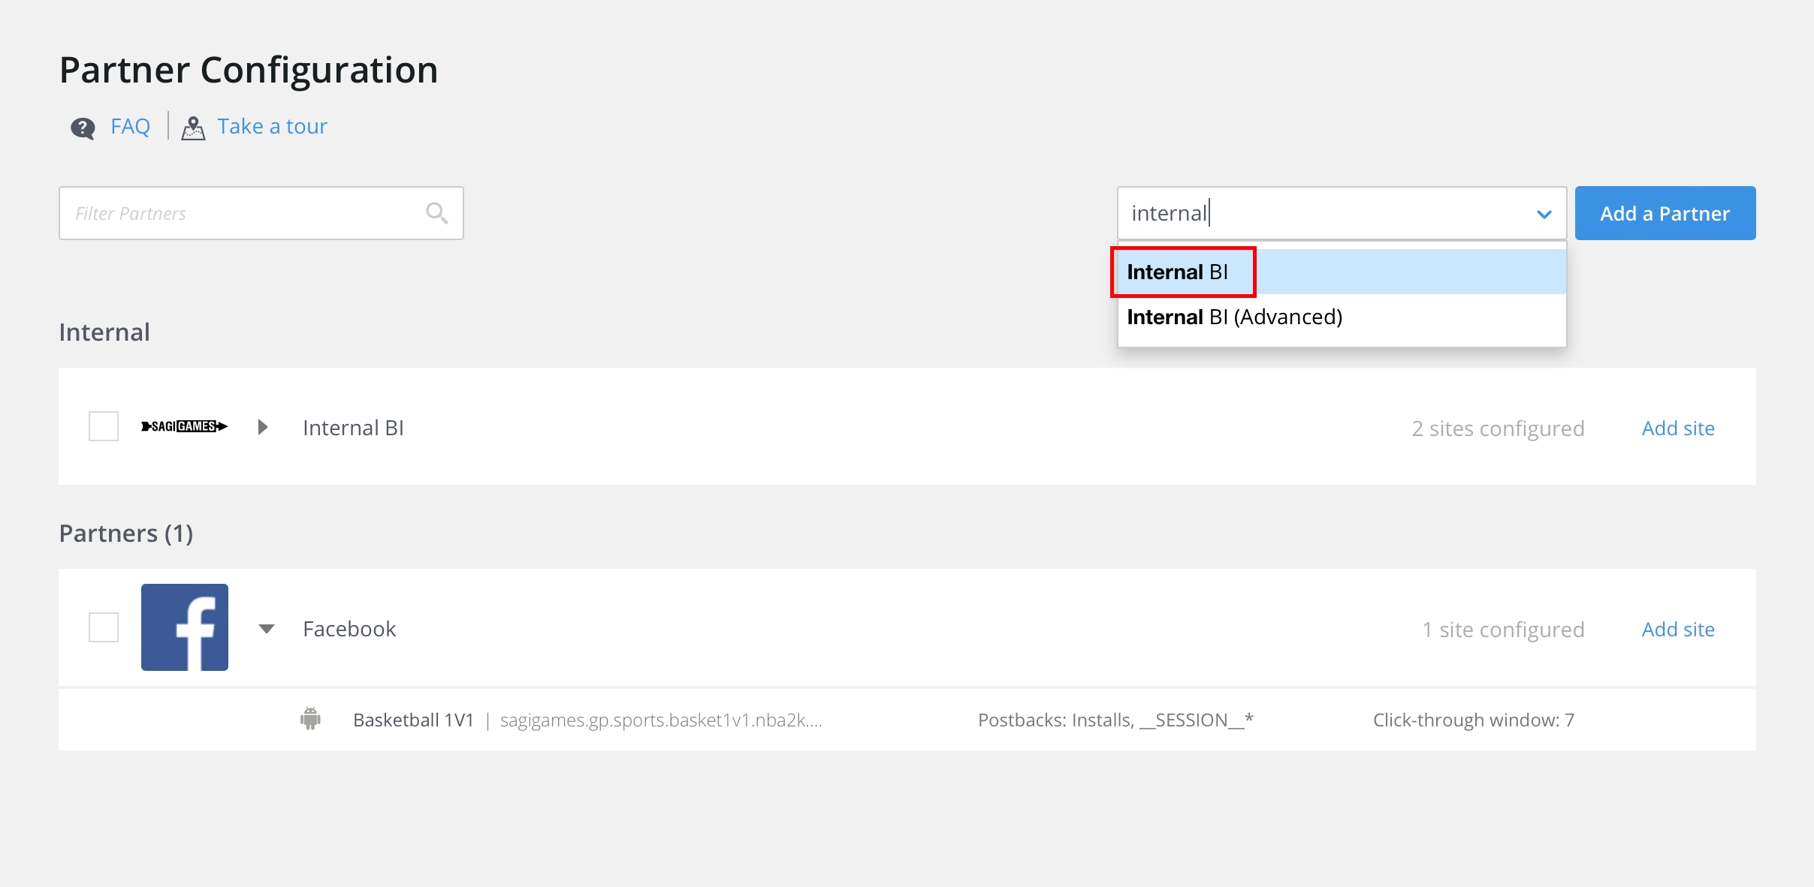Open the Basketball 1V1 site entry
The width and height of the screenshot is (1814, 887).
point(413,720)
